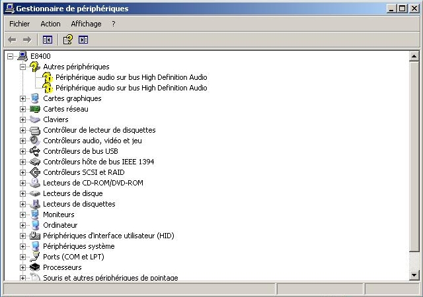The image size is (423, 297).
Task: Click the Lecteurs de disque drive icon
Action: coord(35,193)
